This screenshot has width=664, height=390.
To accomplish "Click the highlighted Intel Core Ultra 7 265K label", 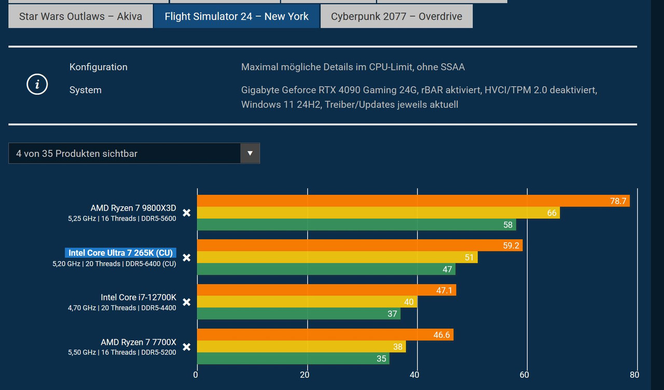I will 120,252.
